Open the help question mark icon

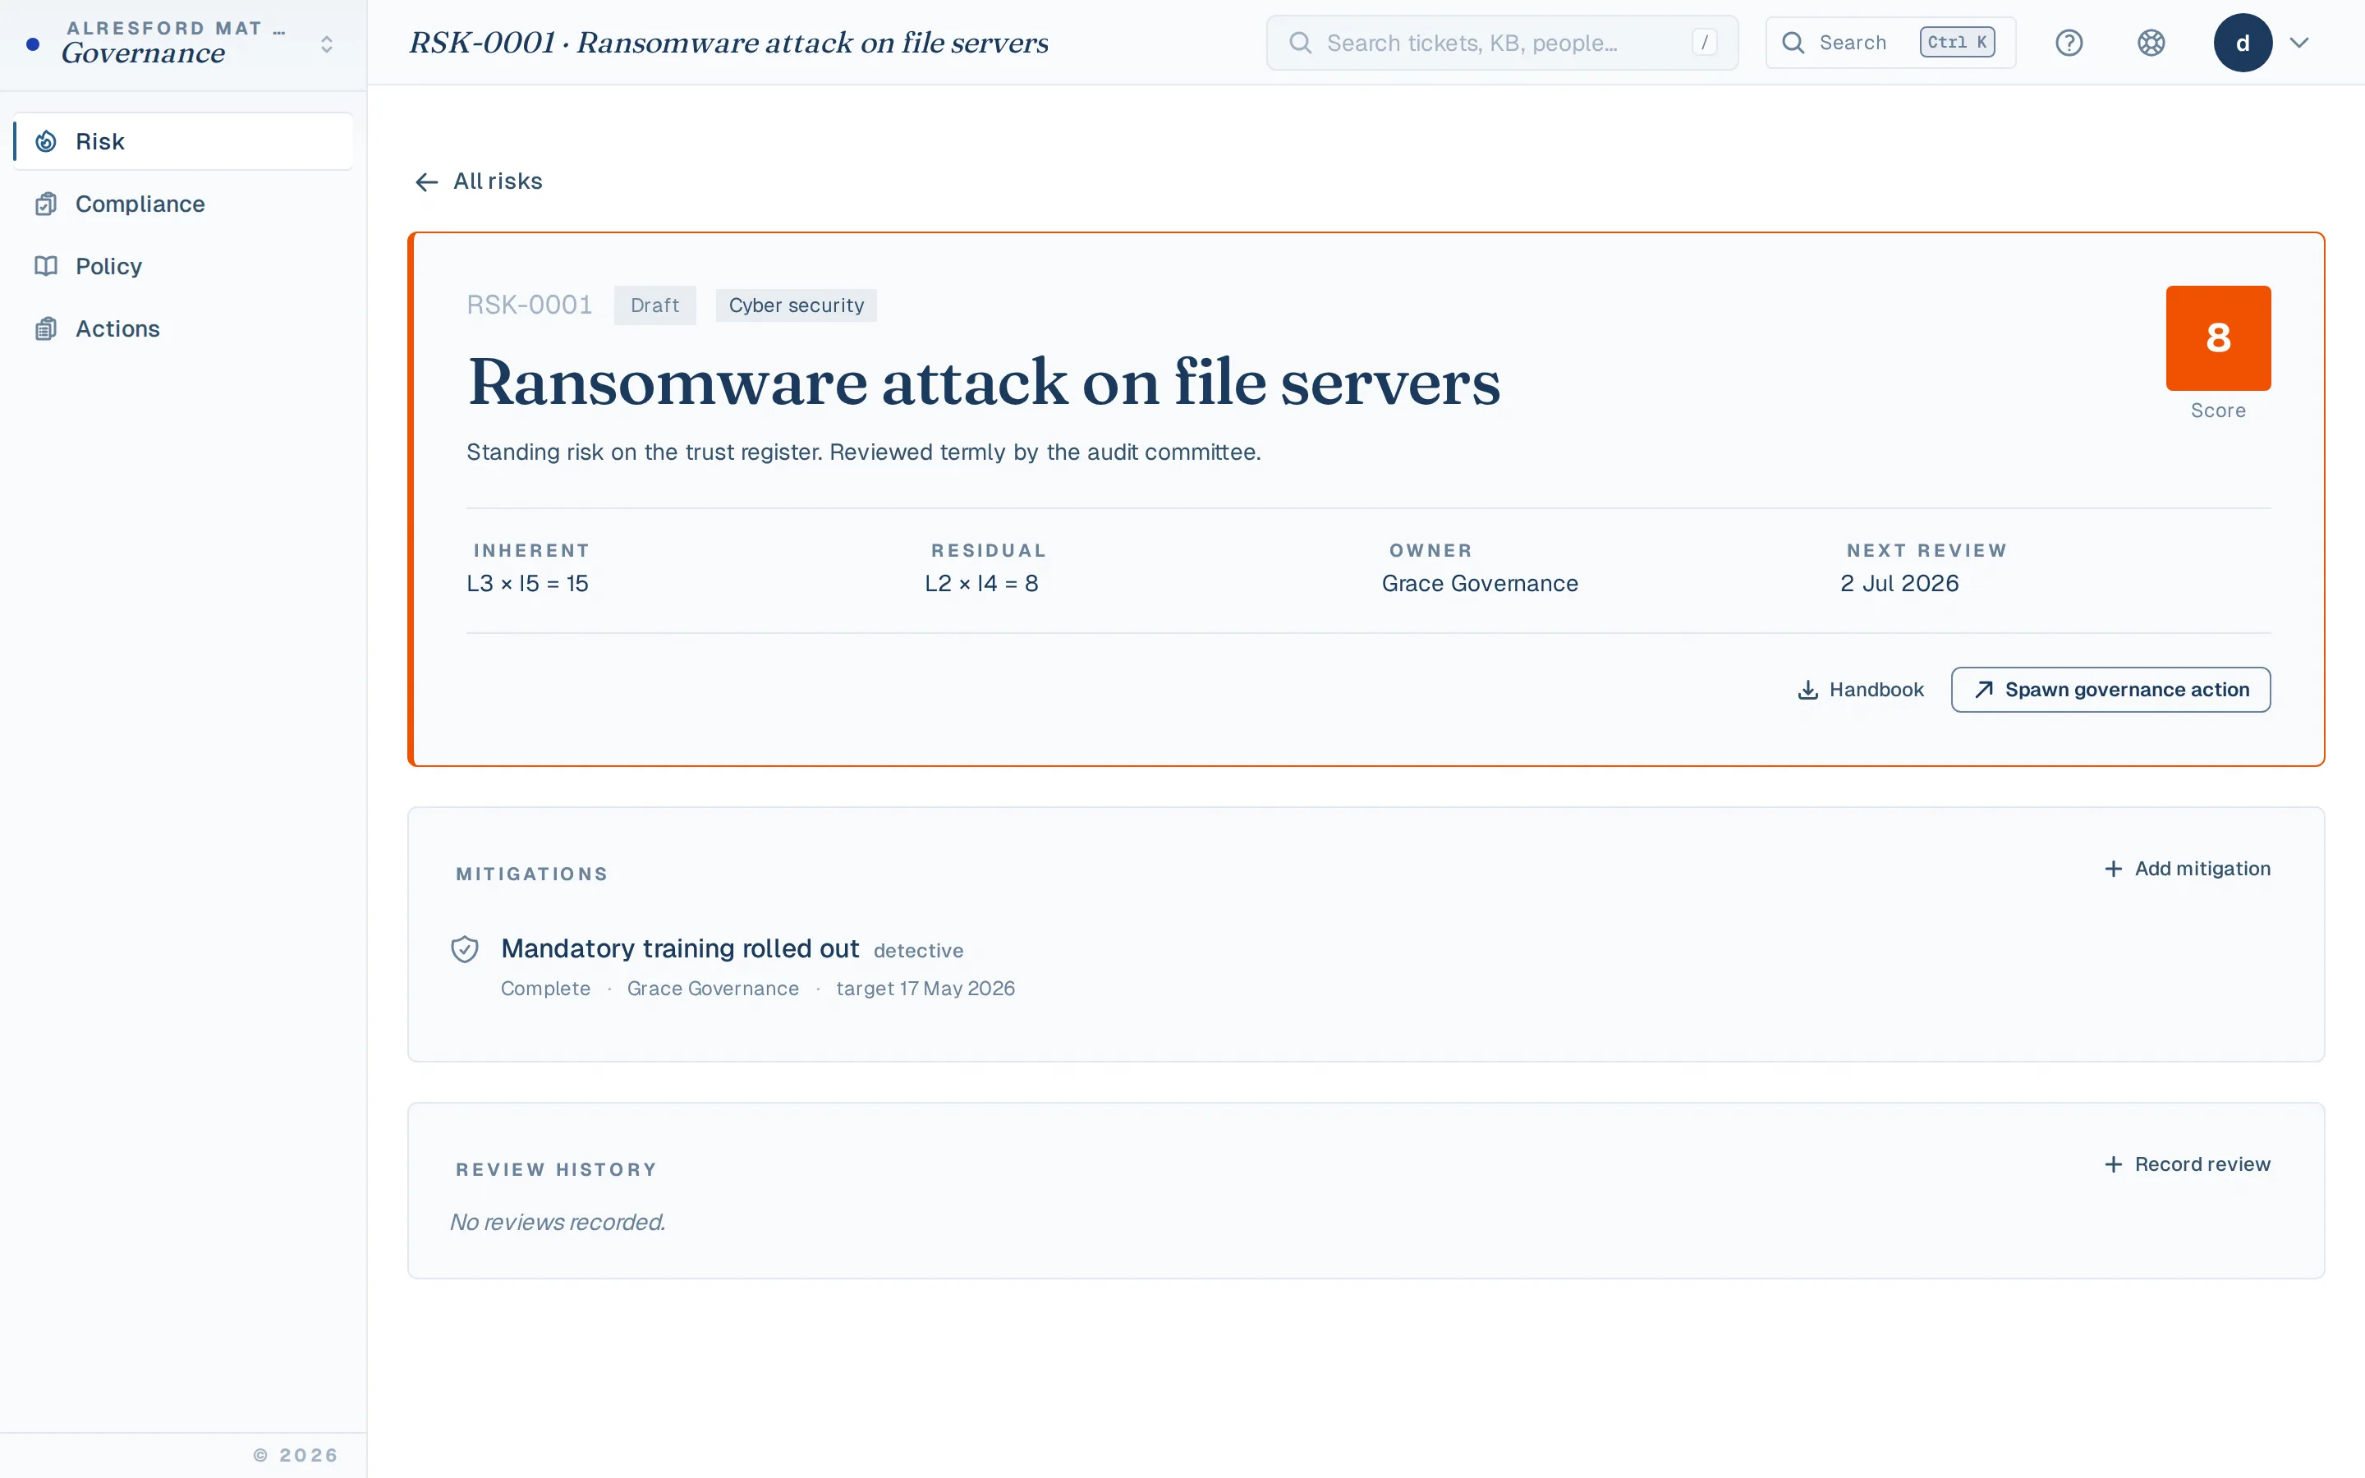pos(2069,43)
